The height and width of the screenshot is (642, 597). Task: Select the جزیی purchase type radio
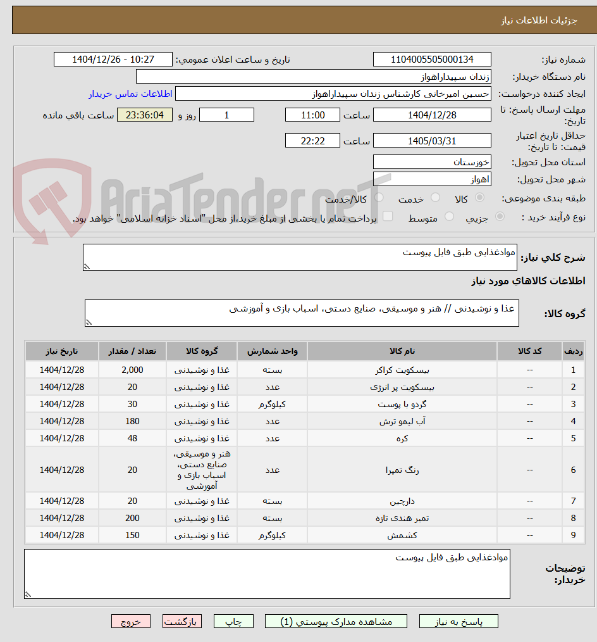tap(500, 216)
